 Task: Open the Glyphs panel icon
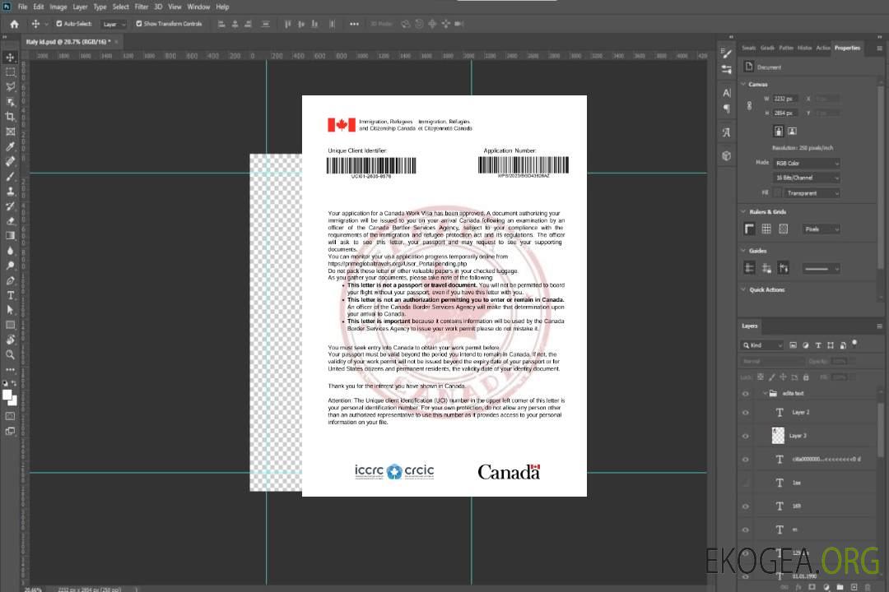(x=727, y=132)
